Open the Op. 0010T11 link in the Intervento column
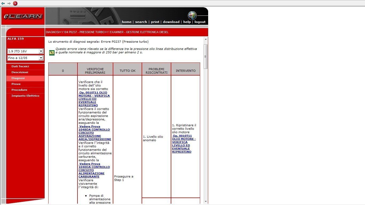This screenshot has height=205, width=365. tap(184, 144)
